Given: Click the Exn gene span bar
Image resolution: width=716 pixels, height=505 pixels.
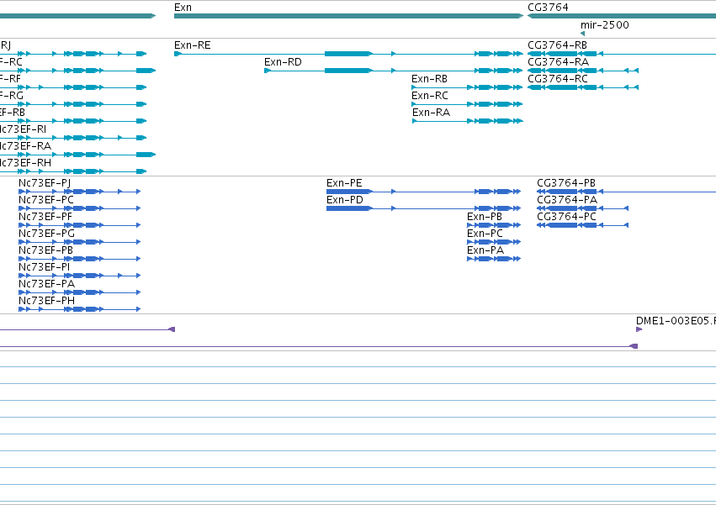Looking at the screenshot, I should [348, 16].
